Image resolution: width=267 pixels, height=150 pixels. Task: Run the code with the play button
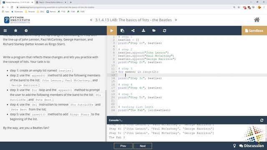(112, 30)
